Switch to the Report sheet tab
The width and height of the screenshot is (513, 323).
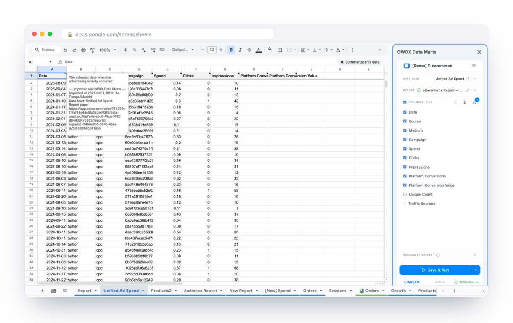[x=87, y=291]
